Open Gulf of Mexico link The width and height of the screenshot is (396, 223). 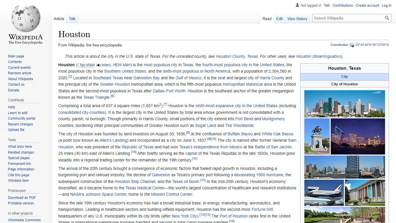(188, 78)
